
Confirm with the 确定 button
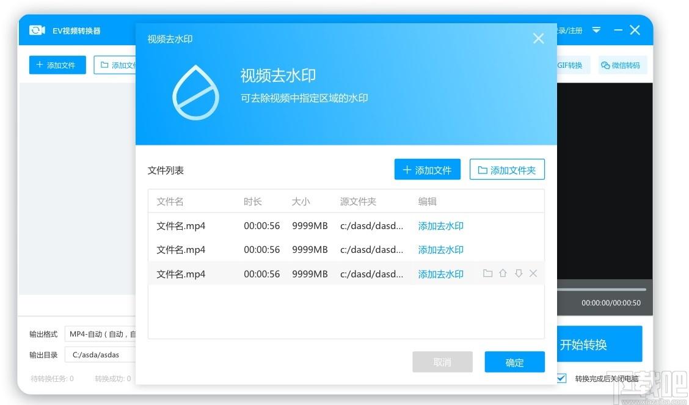click(514, 362)
